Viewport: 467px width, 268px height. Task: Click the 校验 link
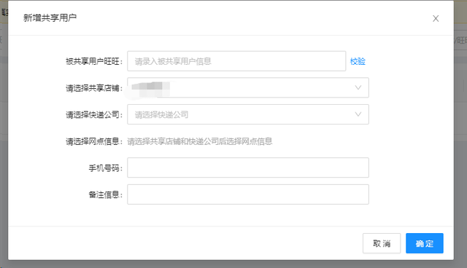tap(358, 61)
